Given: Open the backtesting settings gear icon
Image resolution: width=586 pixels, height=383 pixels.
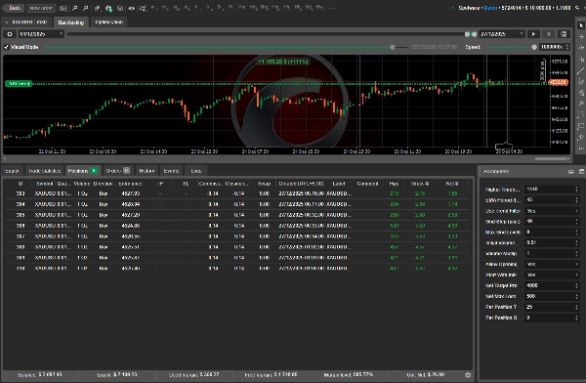Looking at the screenshot, I should coord(10,34).
